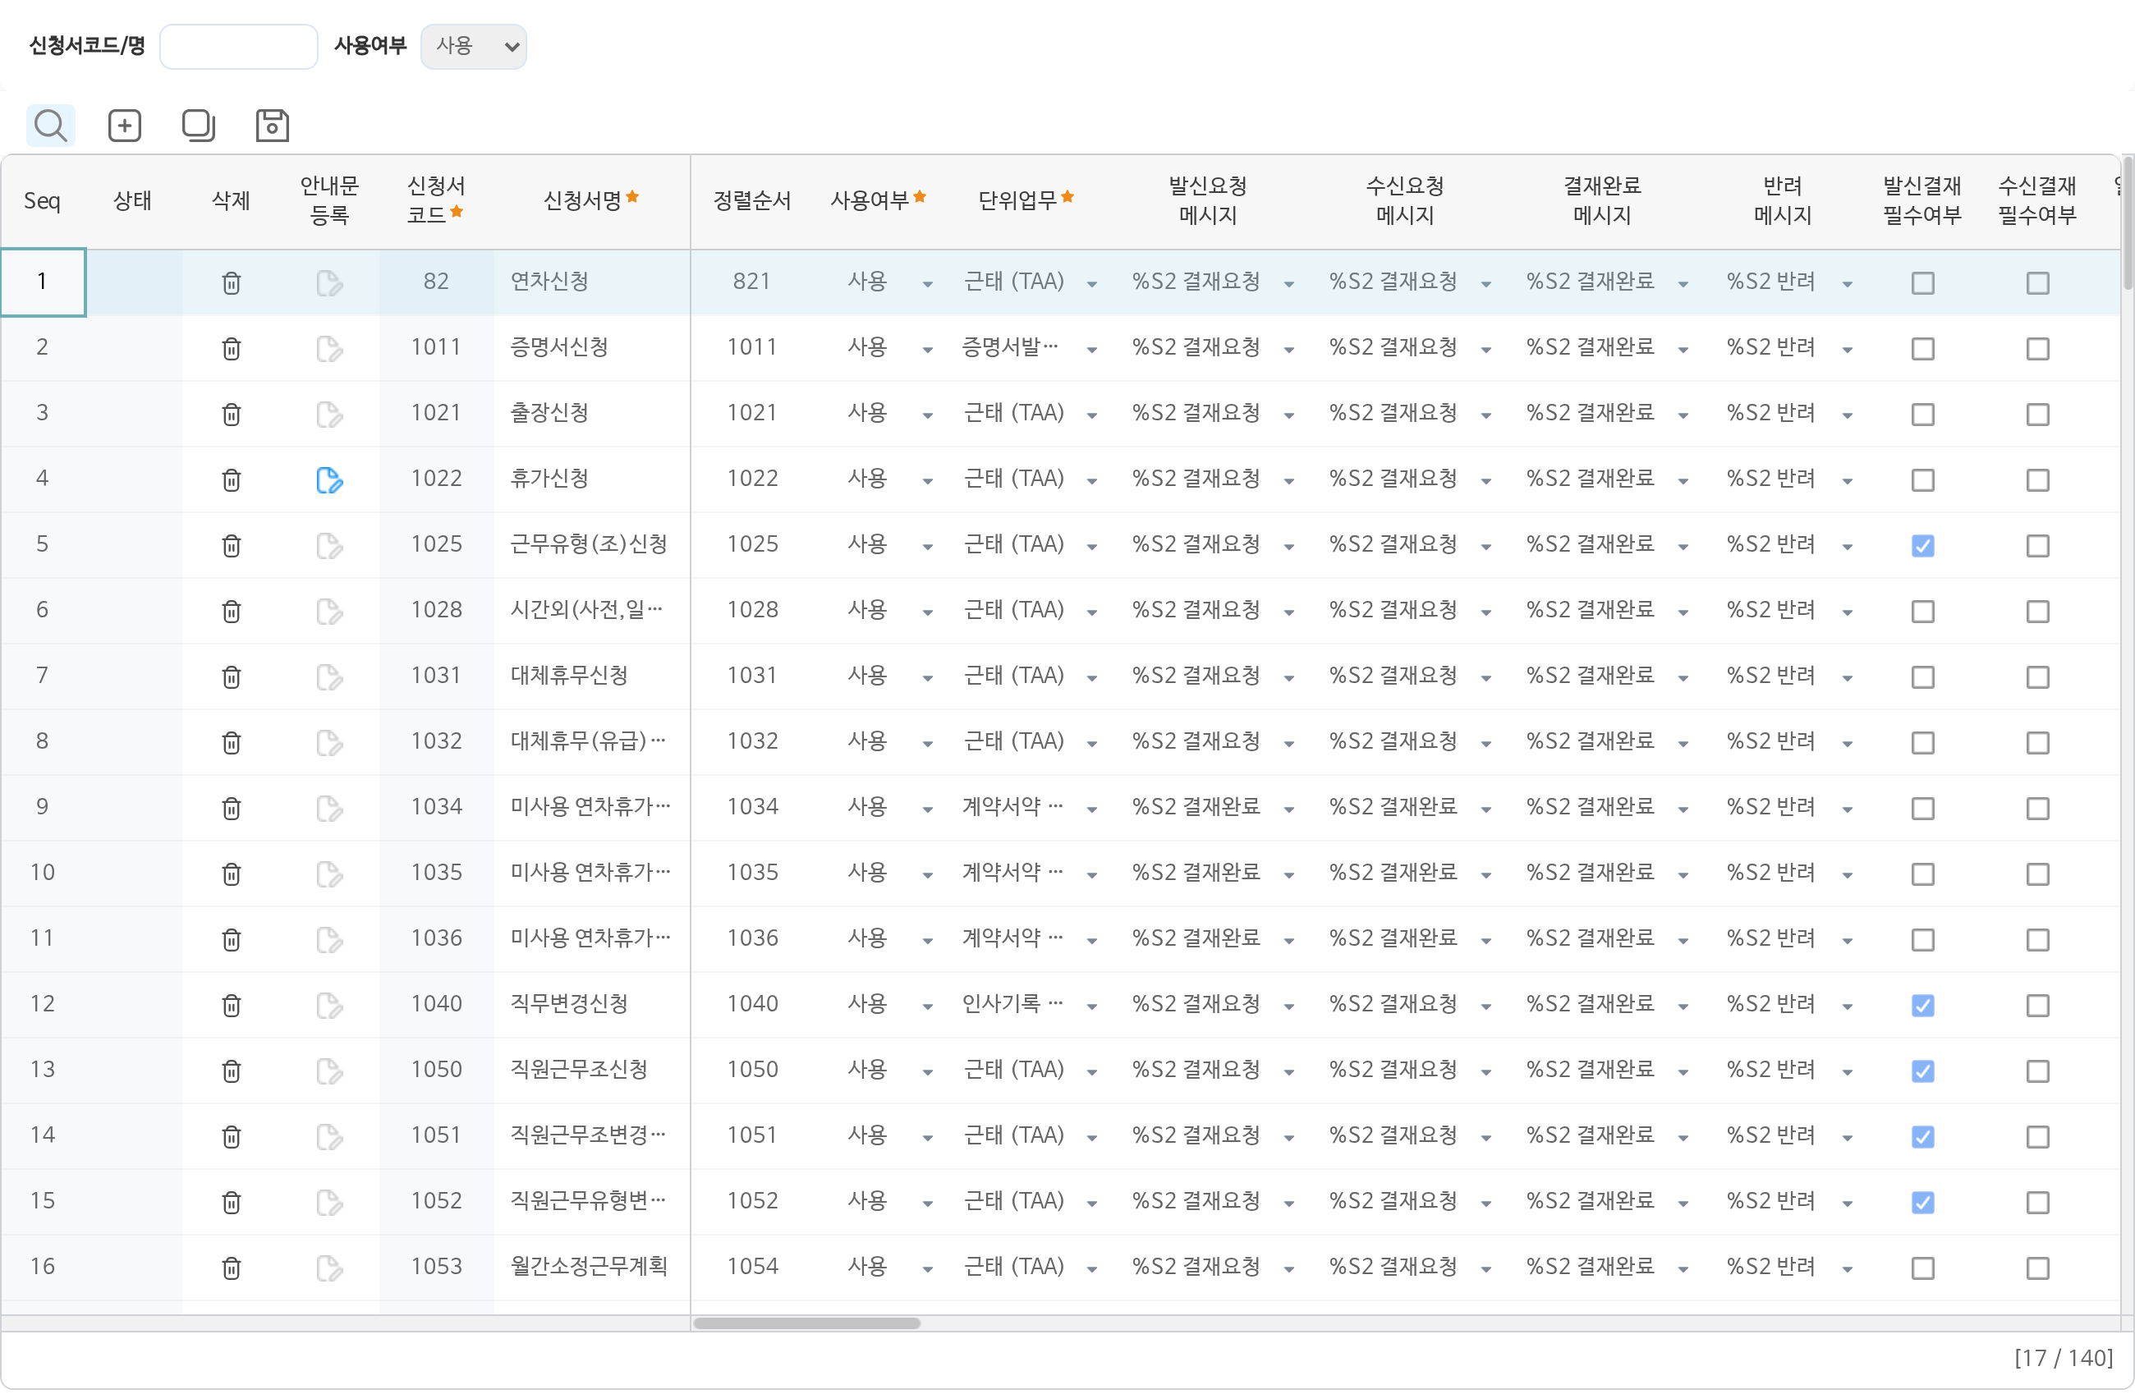Click trash icon for code 1034 row
Viewport: 2135px width, 1394px height.
[232, 808]
